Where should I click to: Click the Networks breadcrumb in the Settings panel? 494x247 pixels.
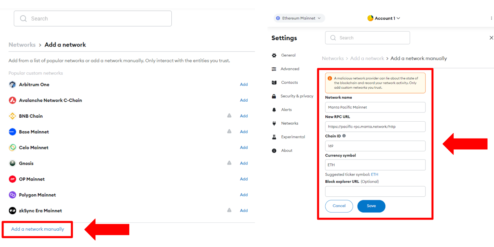click(333, 59)
